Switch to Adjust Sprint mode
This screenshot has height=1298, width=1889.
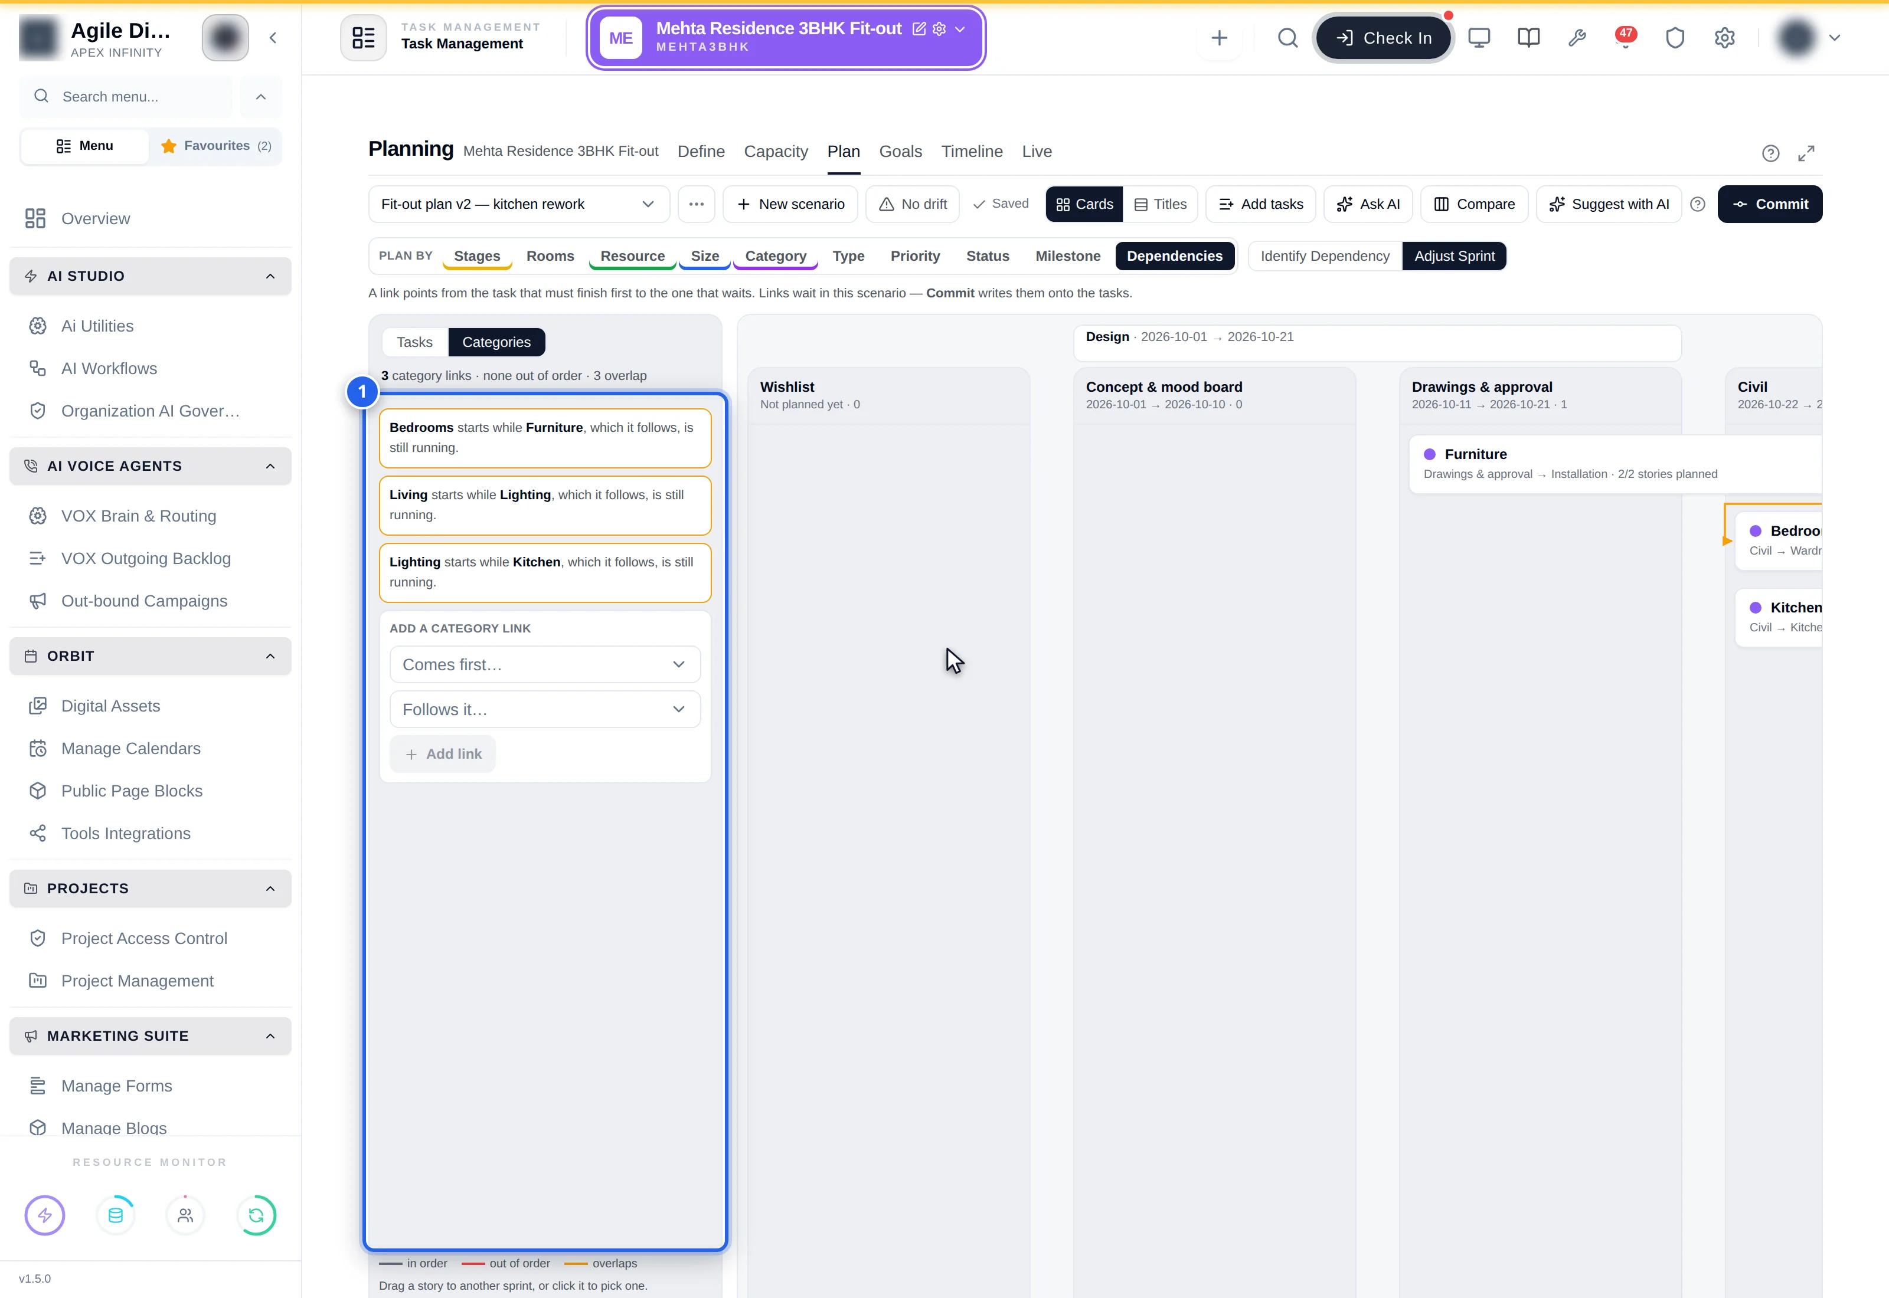(1455, 256)
